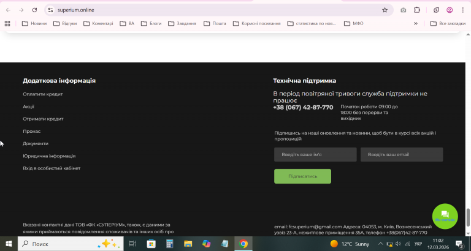Open Chrome three-dot menu
The image size is (471, 251).
tap(462, 10)
